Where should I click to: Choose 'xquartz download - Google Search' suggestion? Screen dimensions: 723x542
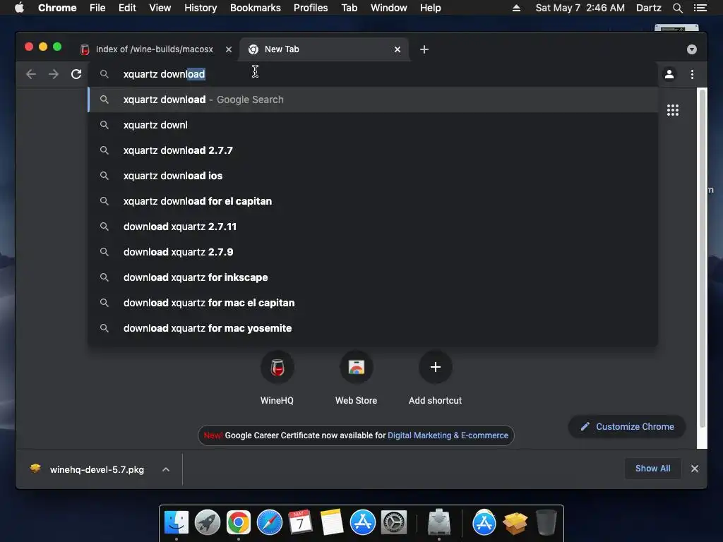(373, 100)
